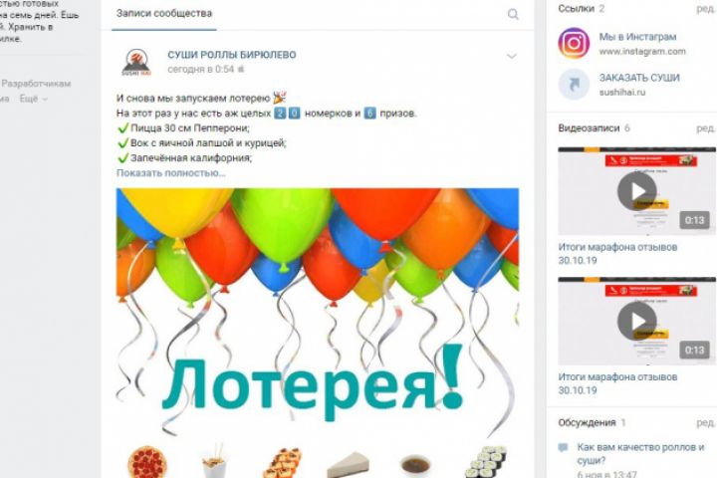Play the first Итоги марафона отзывов video
717x478 pixels.
tap(636, 191)
